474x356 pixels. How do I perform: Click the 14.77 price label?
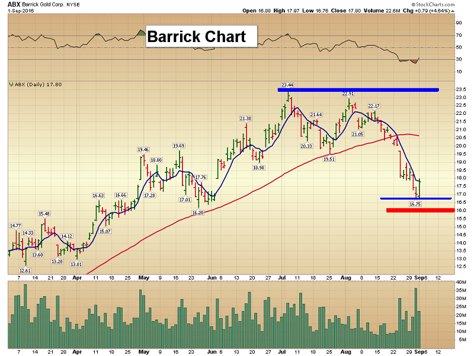coord(15,226)
